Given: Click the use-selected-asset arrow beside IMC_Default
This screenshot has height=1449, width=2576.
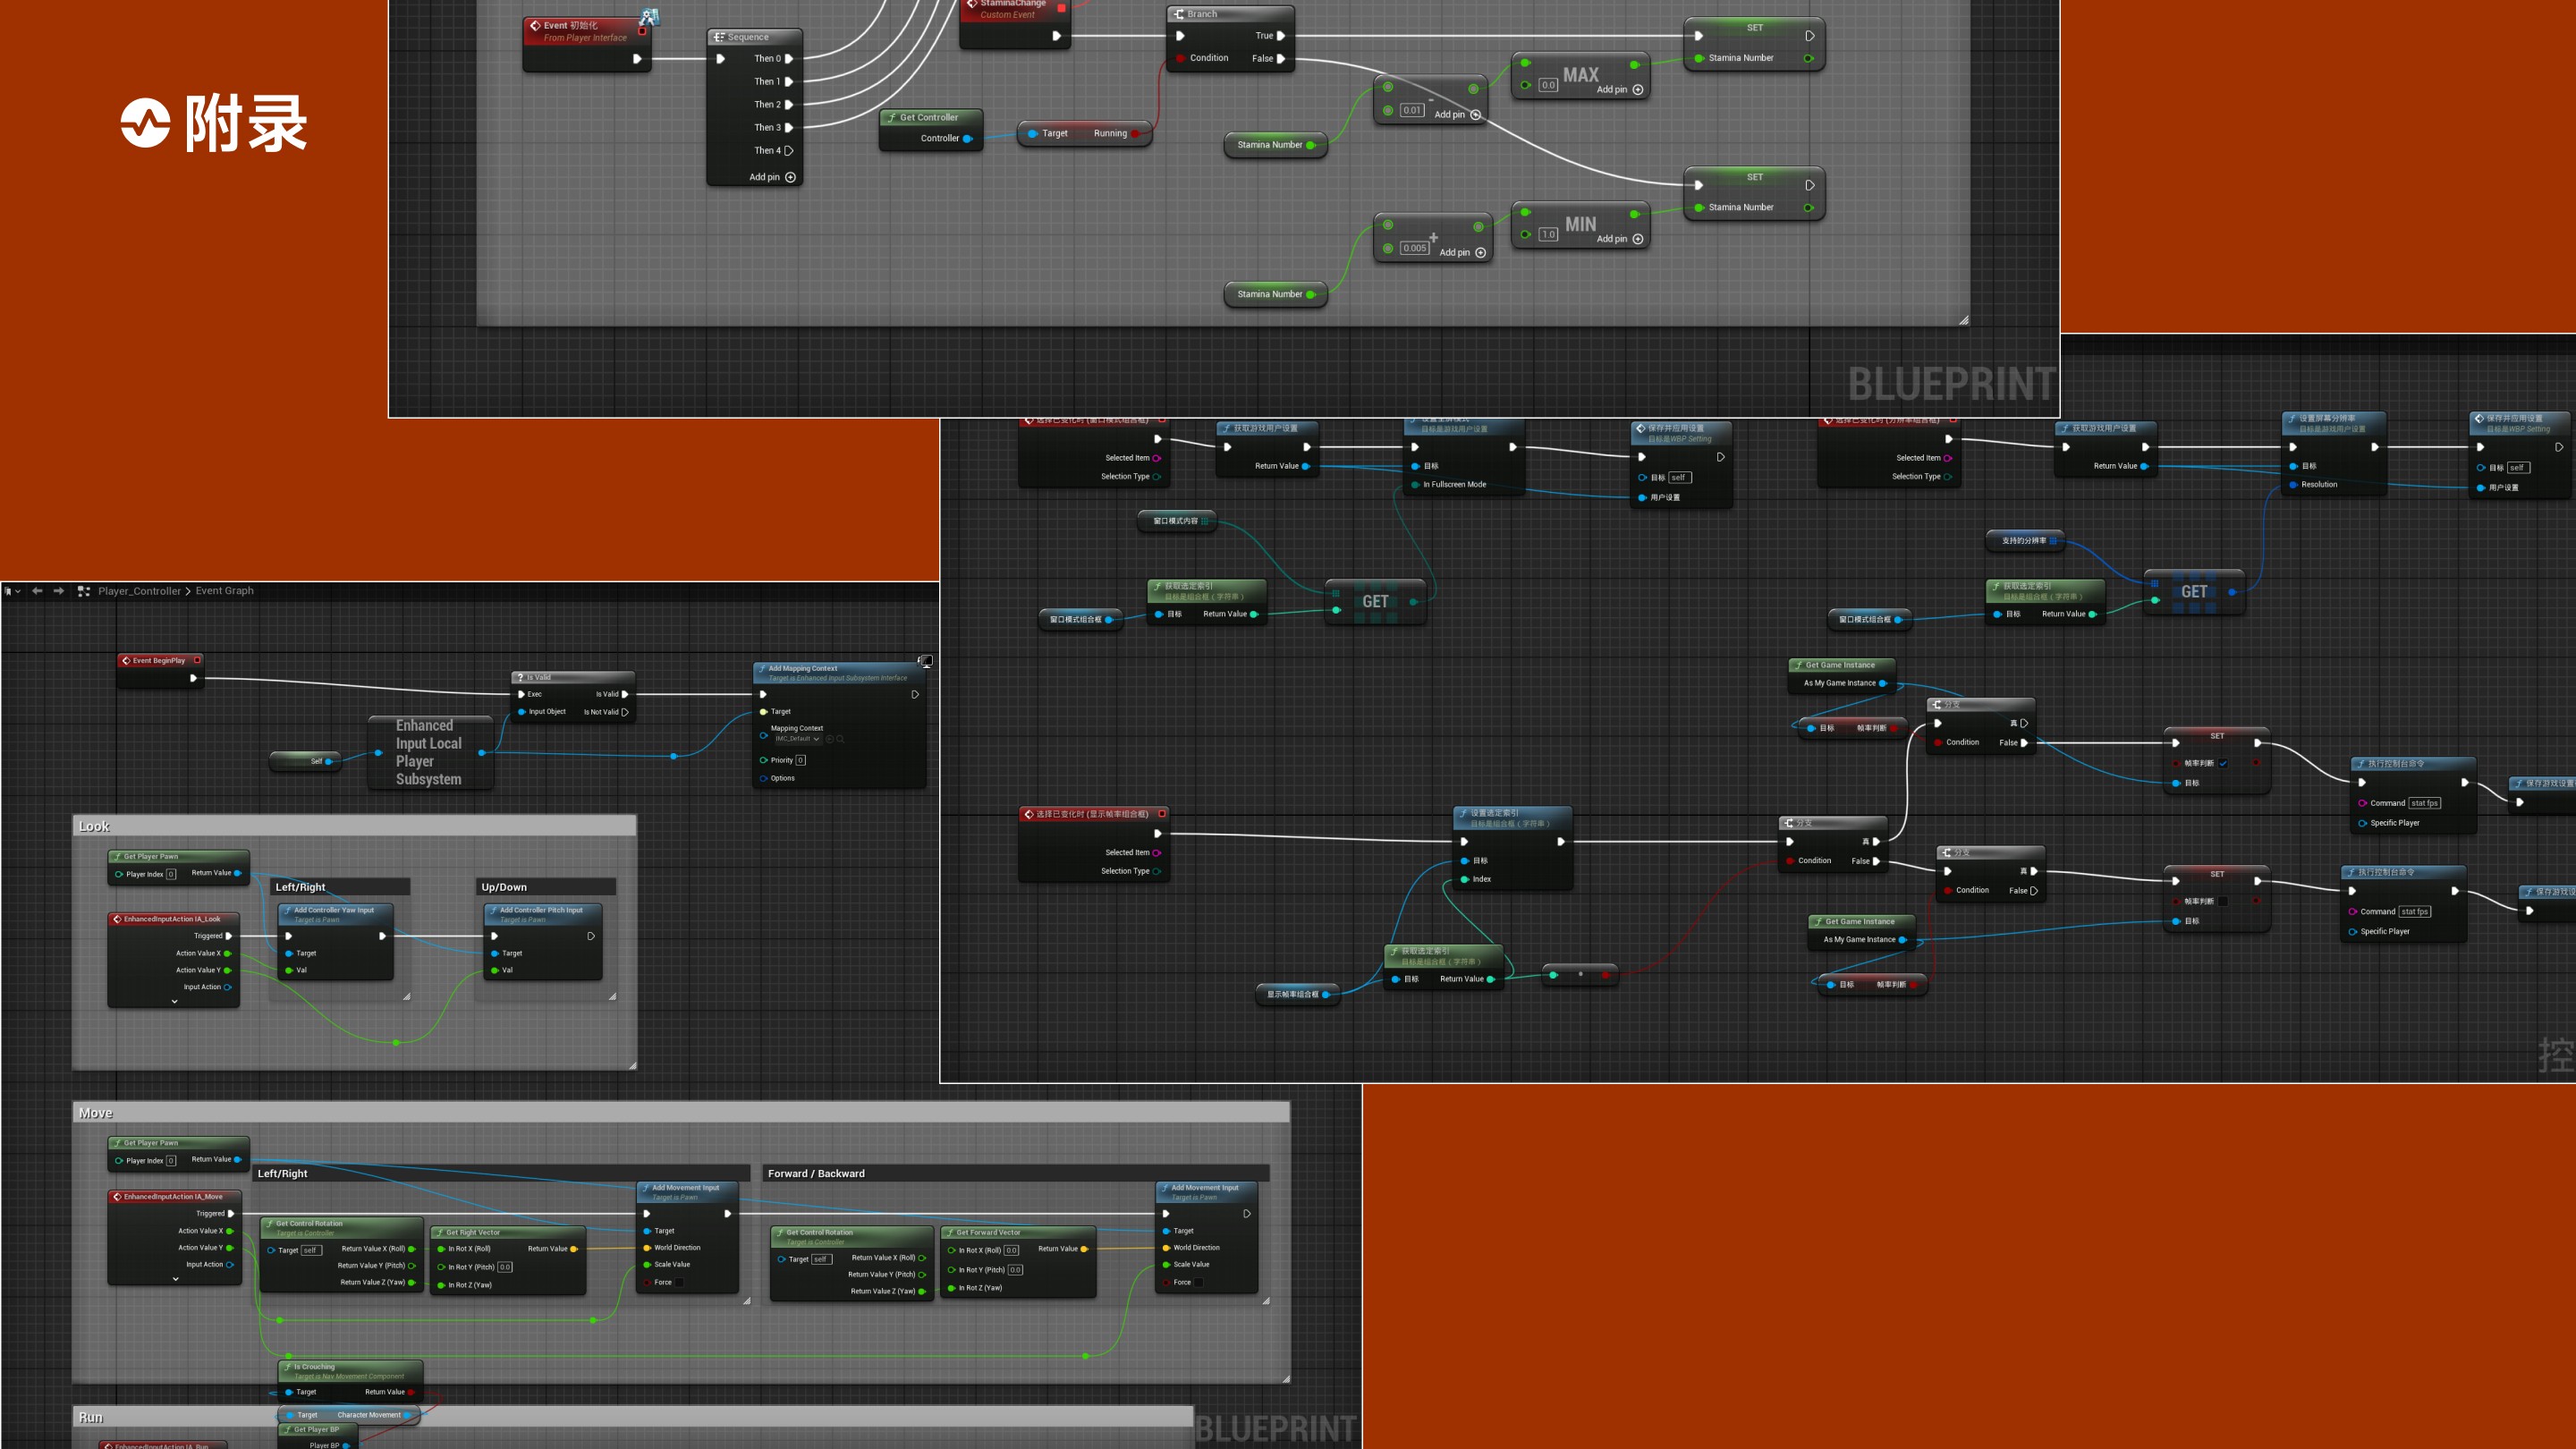Looking at the screenshot, I should [830, 739].
